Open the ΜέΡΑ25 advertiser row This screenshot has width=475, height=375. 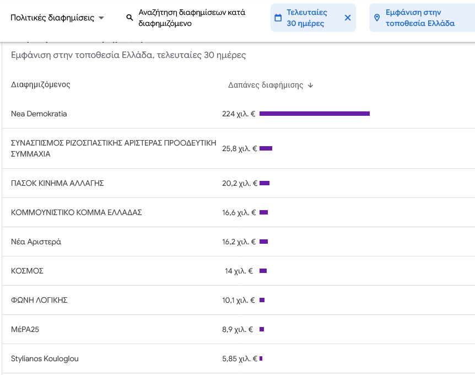pos(239,329)
